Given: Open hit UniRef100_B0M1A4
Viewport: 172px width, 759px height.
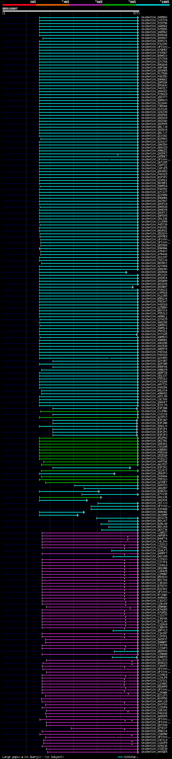Looking at the screenshot, I should pyautogui.click(x=154, y=35).
